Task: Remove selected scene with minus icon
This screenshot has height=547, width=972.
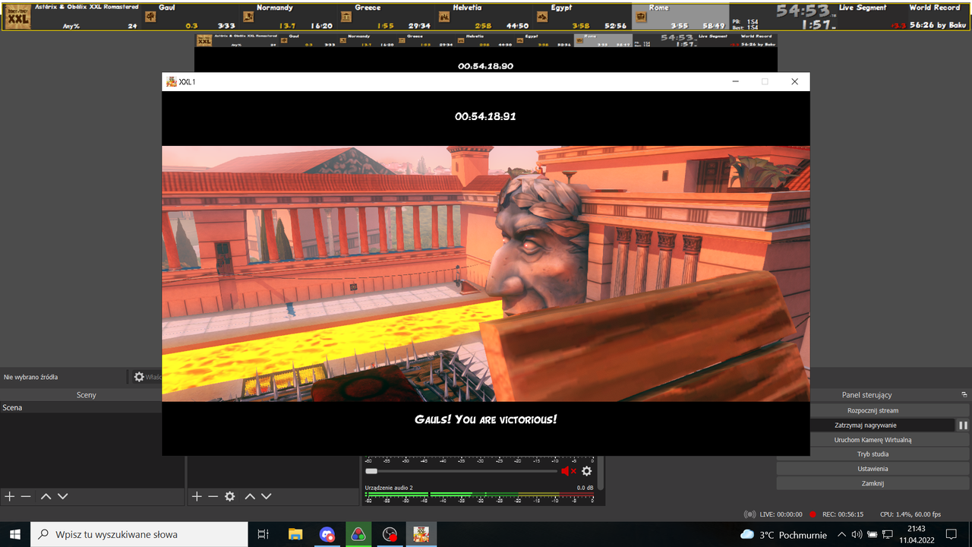Action: [x=26, y=496]
